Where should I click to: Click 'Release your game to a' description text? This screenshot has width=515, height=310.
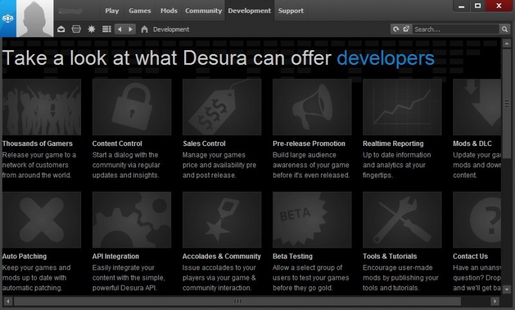39,155
